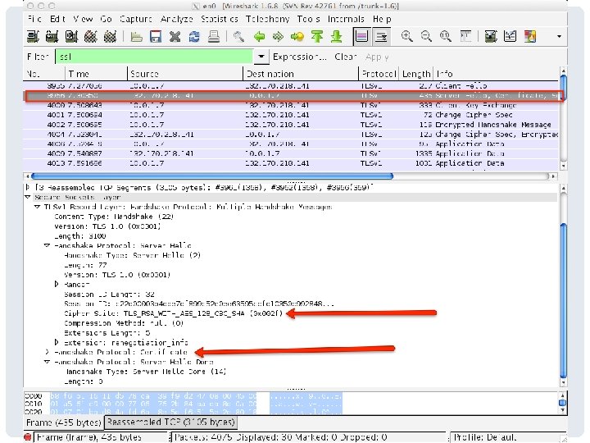Click into the ssl display filter field
The width and height of the screenshot is (590, 443).
pyautogui.click(x=154, y=57)
